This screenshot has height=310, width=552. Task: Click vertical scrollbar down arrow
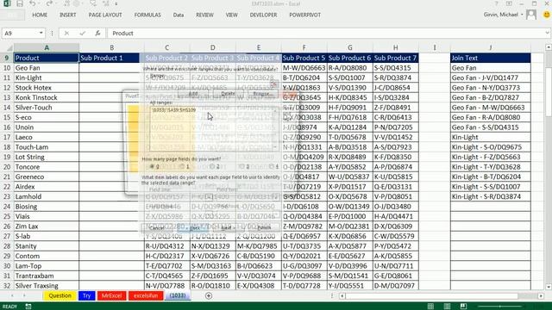(549, 287)
